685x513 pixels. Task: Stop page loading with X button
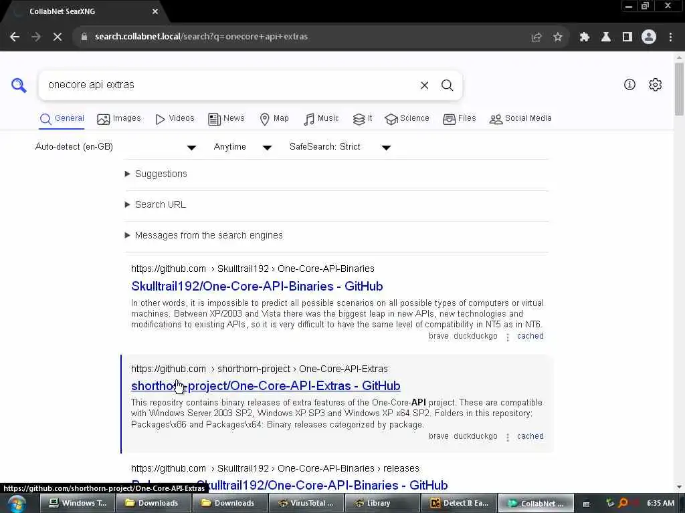(x=58, y=37)
